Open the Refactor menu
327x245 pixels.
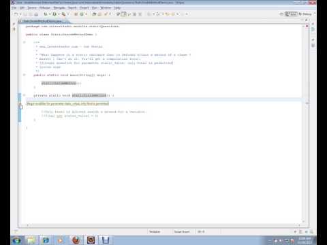pos(45,7)
